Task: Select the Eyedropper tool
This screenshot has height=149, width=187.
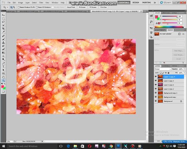Action: point(3,32)
